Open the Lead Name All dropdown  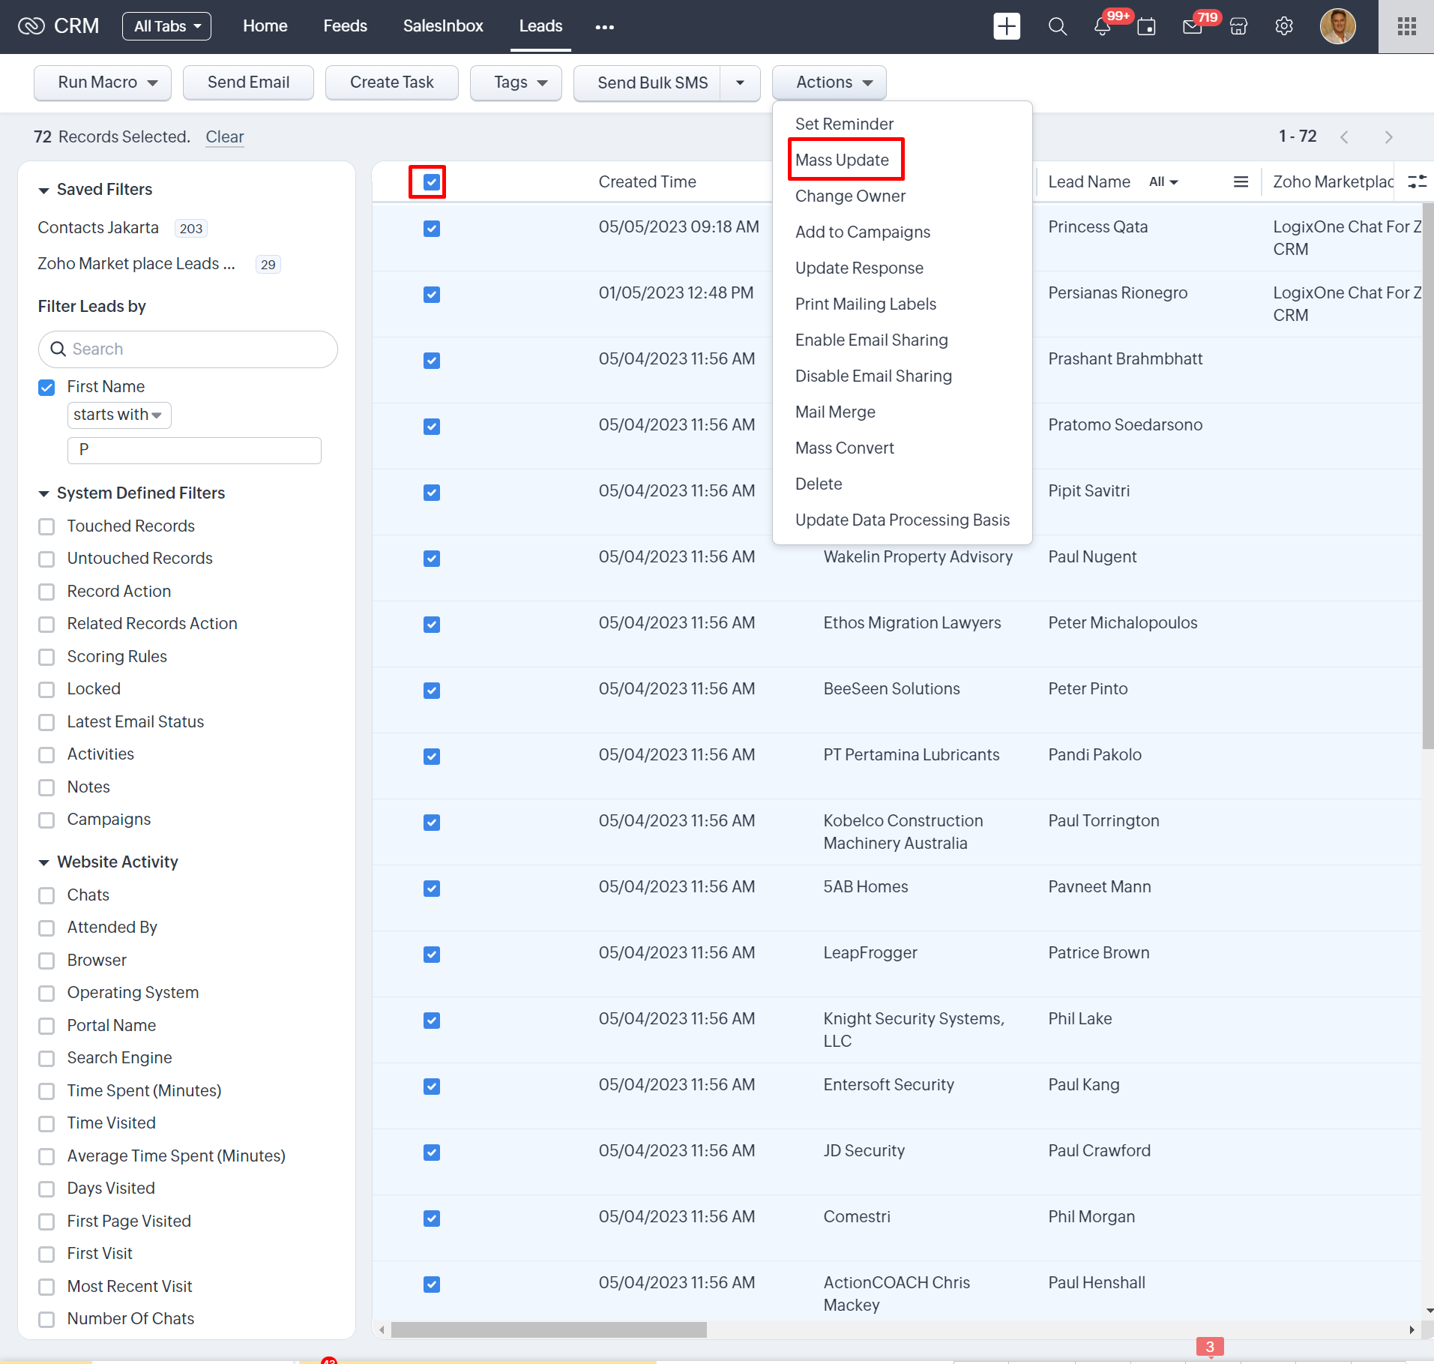(1163, 181)
